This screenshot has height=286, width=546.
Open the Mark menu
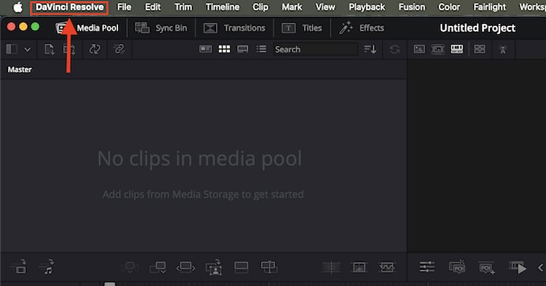(292, 7)
